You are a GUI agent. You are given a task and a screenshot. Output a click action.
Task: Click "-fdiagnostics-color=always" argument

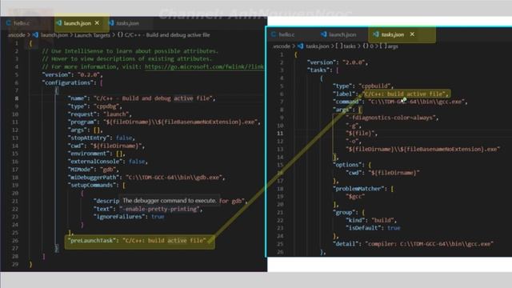pos(392,118)
